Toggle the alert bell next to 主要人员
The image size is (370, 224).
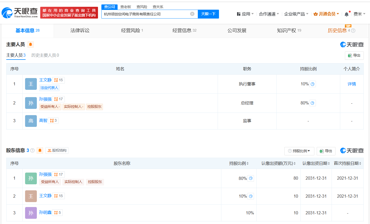tap(31, 44)
